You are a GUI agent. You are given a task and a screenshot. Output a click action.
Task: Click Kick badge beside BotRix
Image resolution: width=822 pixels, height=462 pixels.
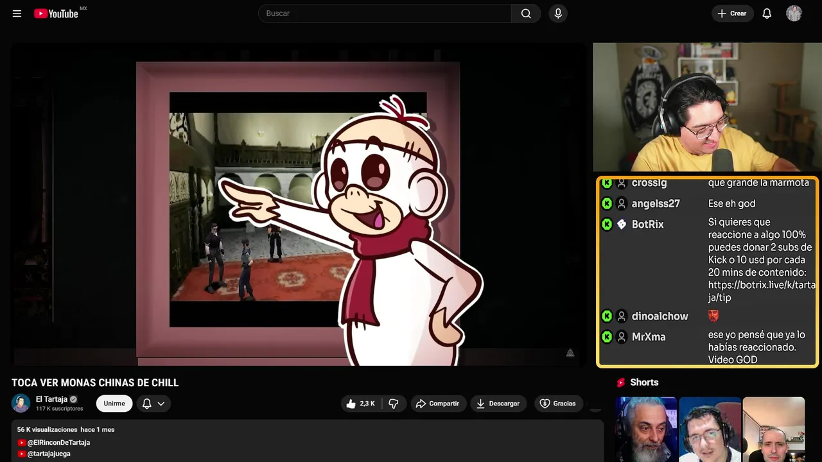(x=607, y=224)
